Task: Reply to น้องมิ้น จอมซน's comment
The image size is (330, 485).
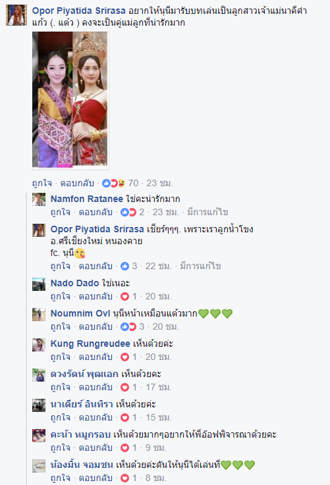Action: (96, 478)
